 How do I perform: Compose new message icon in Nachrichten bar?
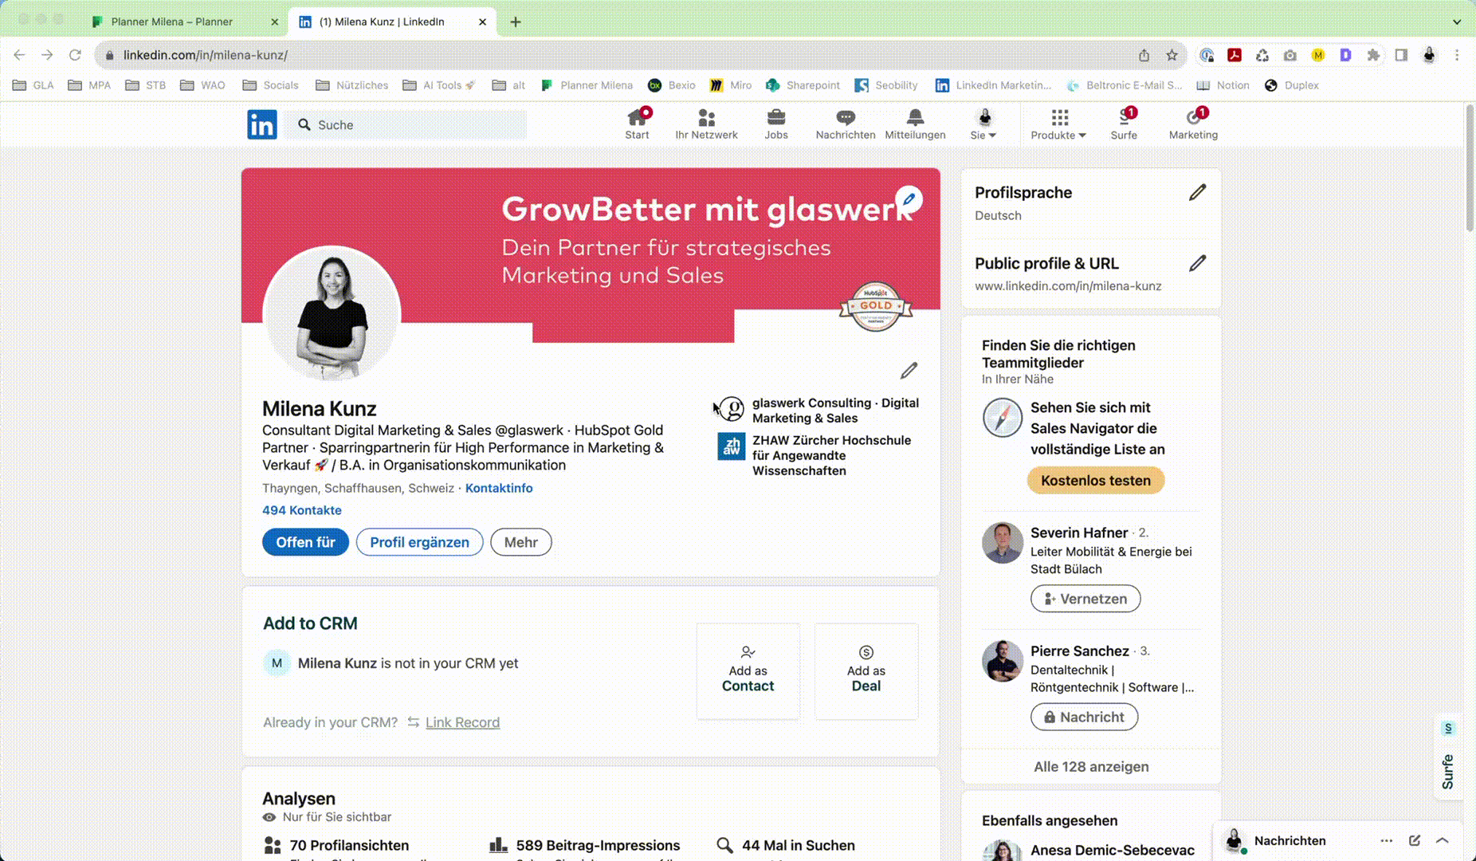pyautogui.click(x=1415, y=840)
